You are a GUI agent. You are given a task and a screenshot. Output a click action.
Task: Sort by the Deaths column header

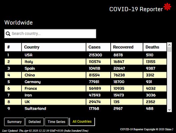pos(155,47)
